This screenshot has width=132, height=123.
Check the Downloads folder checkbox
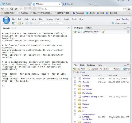click(75, 92)
